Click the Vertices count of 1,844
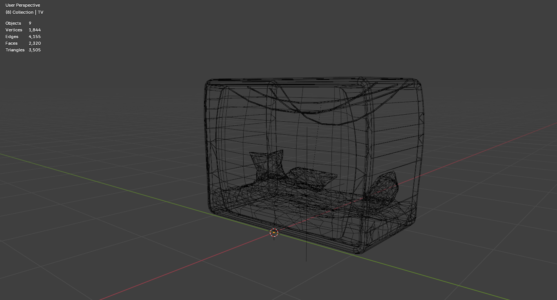Viewport: 557px width, 300px height. (x=35, y=30)
